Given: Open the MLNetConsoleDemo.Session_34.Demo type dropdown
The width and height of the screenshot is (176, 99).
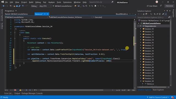Looking at the screenshot, I should click(x=70, y=17).
